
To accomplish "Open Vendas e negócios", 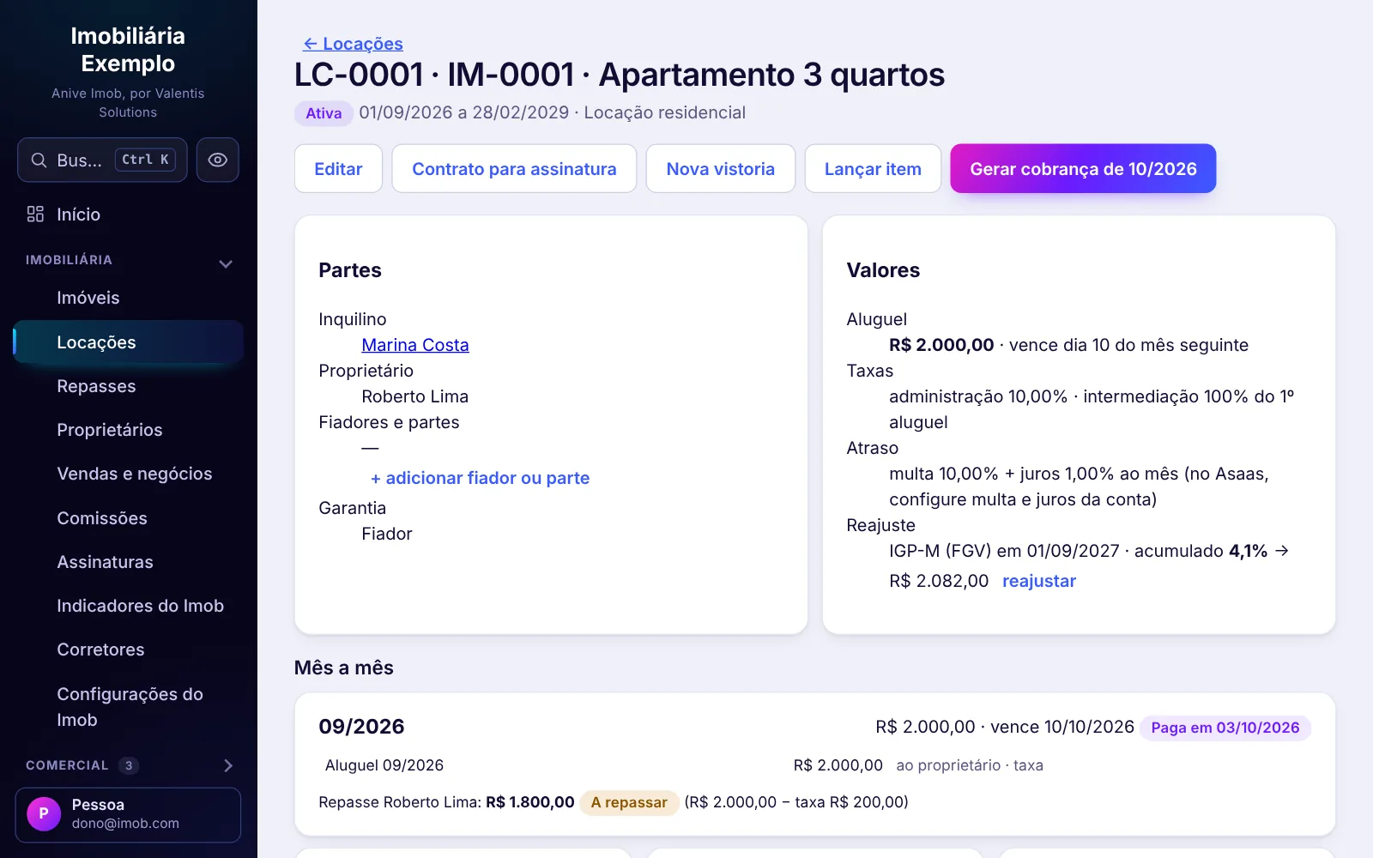I will pyautogui.click(x=129, y=474).
